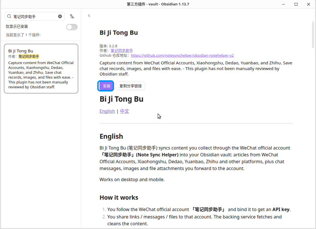The width and height of the screenshot is (316, 229).
Task: Click the 复制分享链接 button
Action: 131,86
